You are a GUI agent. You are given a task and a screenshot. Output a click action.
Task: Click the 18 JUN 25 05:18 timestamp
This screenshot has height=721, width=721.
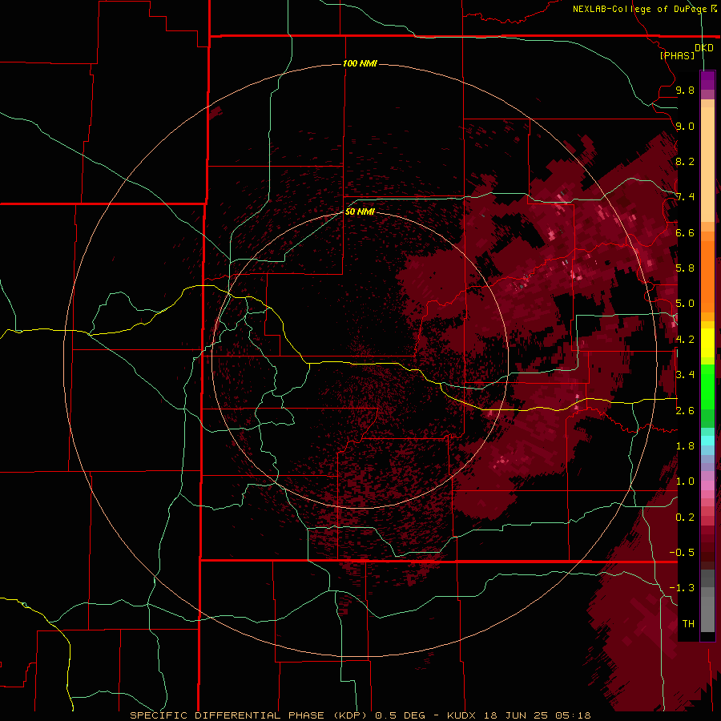pyautogui.click(x=537, y=715)
